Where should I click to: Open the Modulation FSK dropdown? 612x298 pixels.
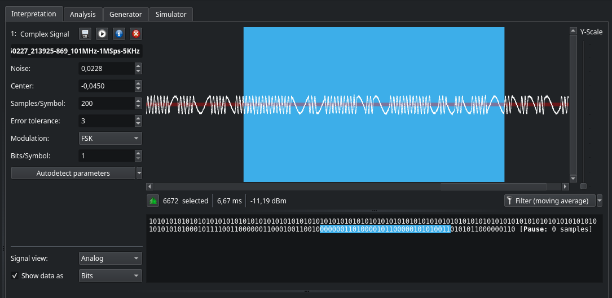click(110, 139)
